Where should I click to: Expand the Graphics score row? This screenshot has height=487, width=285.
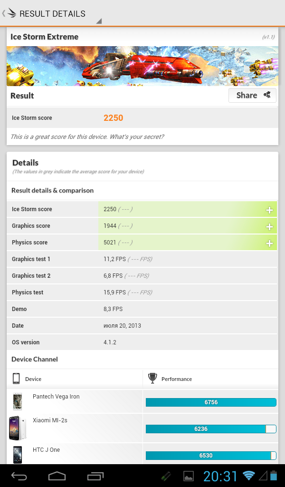pyautogui.click(x=269, y=227)
